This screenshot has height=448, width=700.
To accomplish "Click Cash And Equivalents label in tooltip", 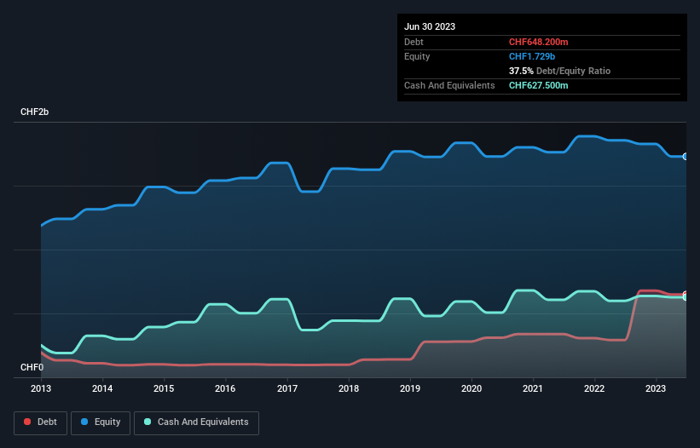I will pos(449,85).
